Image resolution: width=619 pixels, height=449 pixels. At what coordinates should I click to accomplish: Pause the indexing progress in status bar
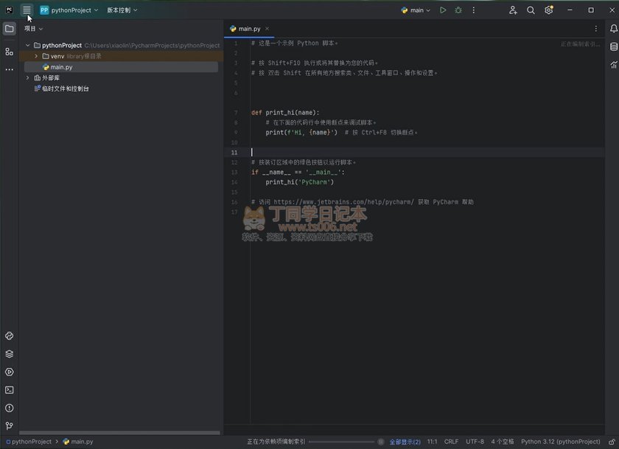coord(381,442)
